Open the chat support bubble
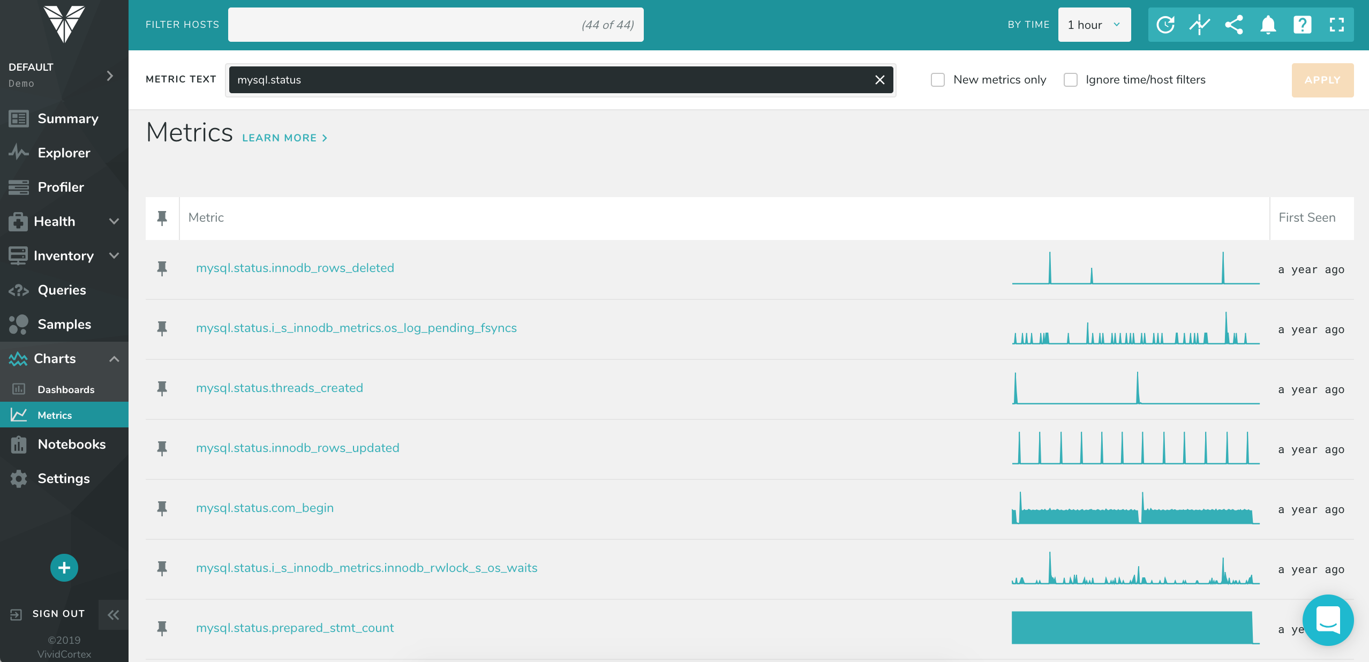Screen dimensions: 1369x662 [1328, 620]
